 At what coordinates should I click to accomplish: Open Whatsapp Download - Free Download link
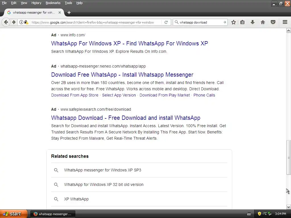(x=126, y=118)
